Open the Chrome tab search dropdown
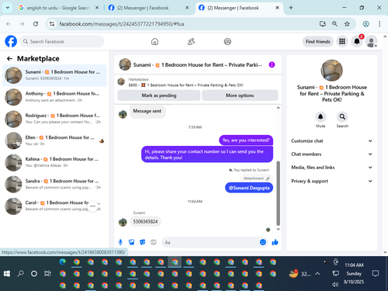388x291 pixels. [x=8, y=8]
